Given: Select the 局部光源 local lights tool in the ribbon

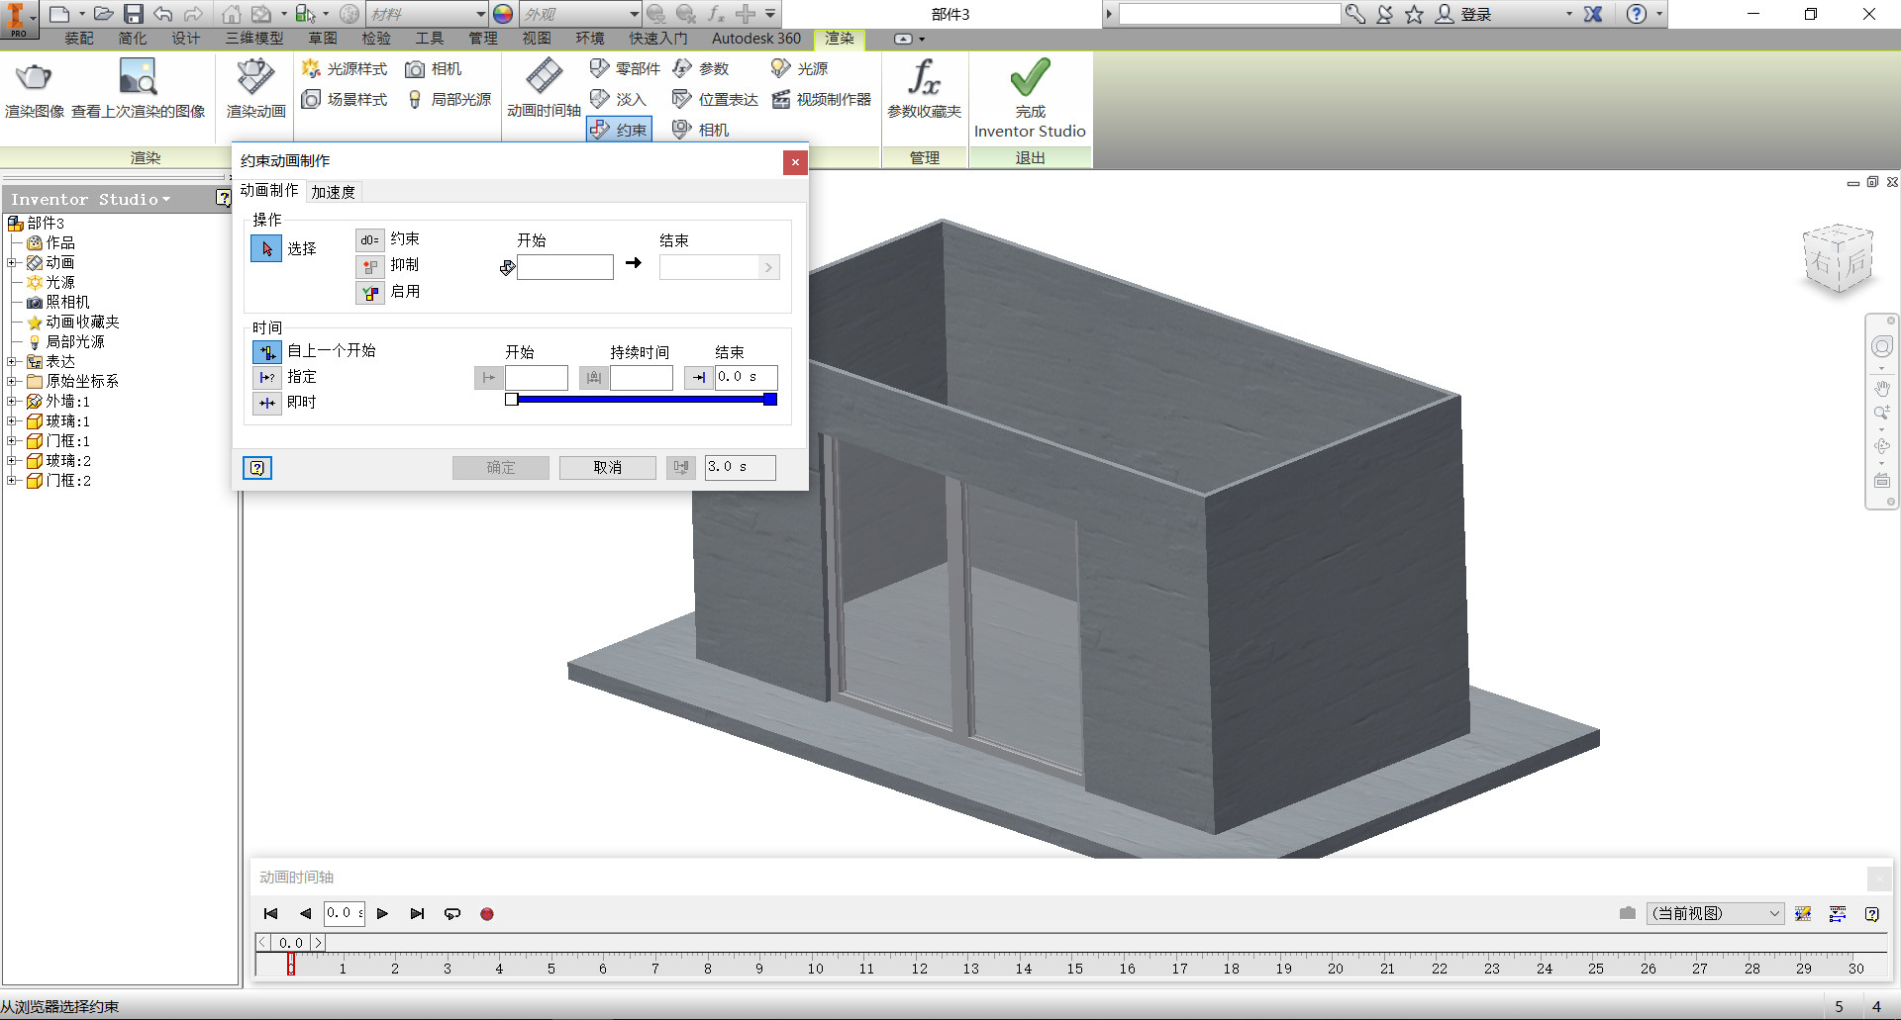Looking at the screenshot, I should (449, 99).
